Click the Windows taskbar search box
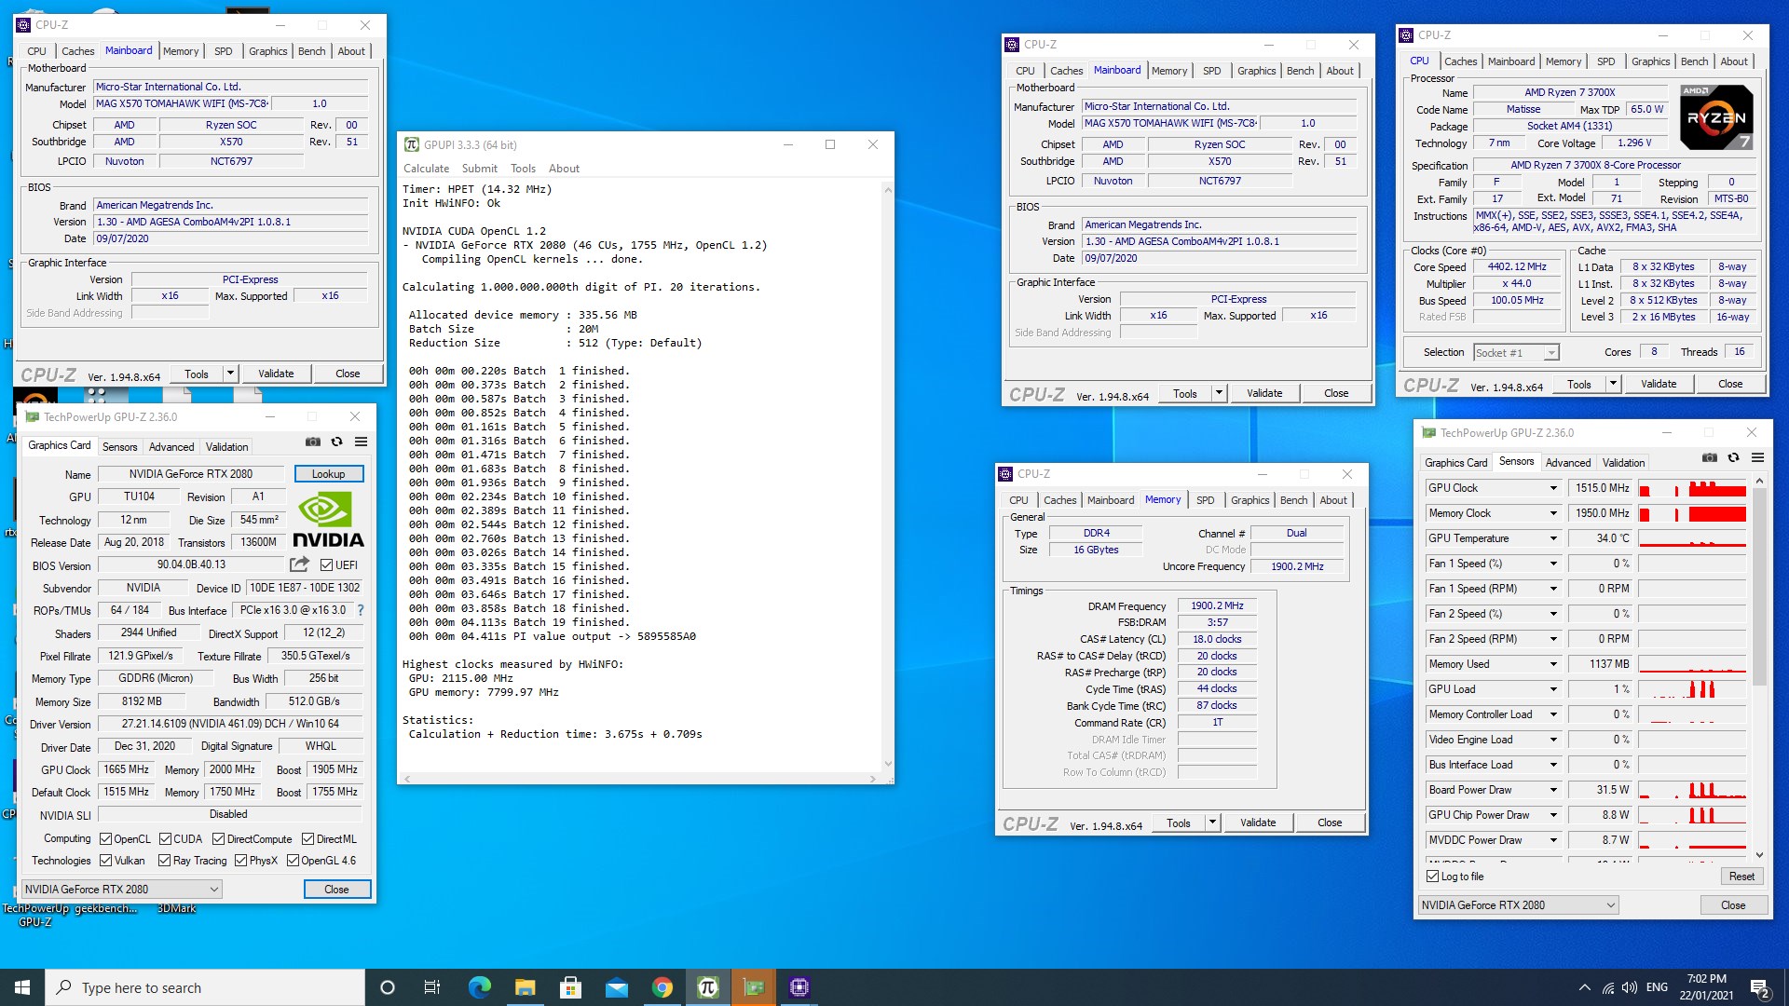Screen dimensions: 1789x1006 point(205,987)
